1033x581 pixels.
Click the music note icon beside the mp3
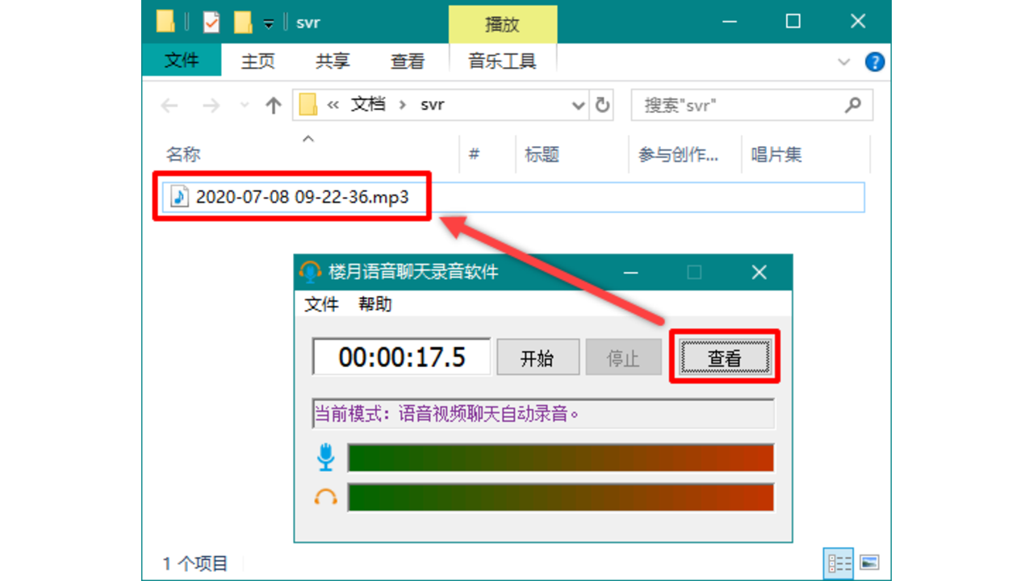pyautogui.click(x=179, y=197)
